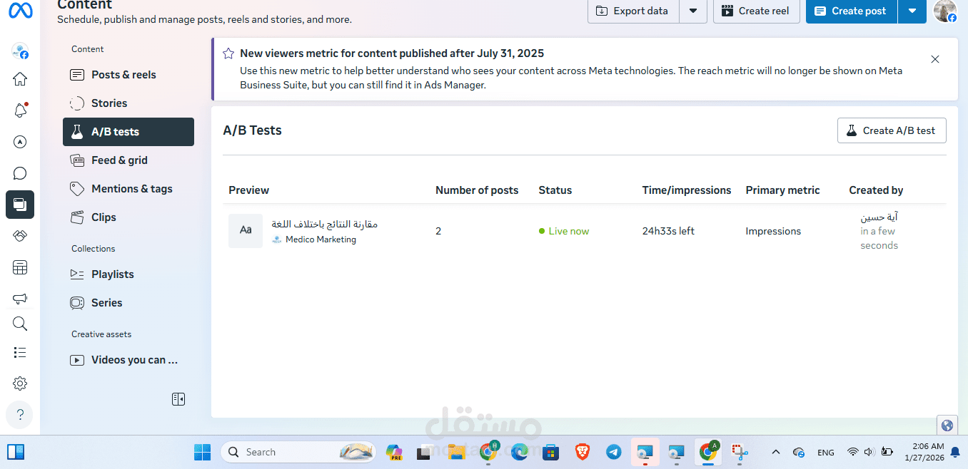Open the Aa preview thumbnail of the test
This screenshot has width=968, height=469.
click(x=246, y=231)
